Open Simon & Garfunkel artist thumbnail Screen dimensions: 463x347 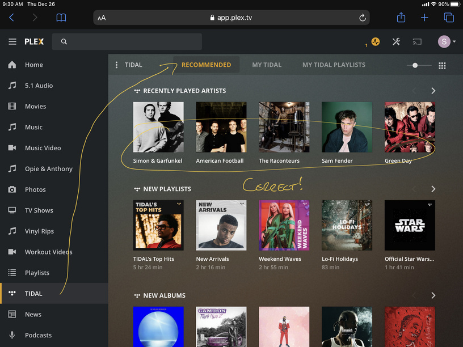158,127
